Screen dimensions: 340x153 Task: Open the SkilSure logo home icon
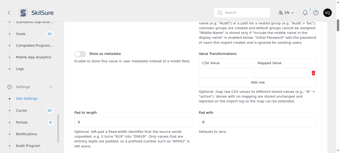coord(23,13)
